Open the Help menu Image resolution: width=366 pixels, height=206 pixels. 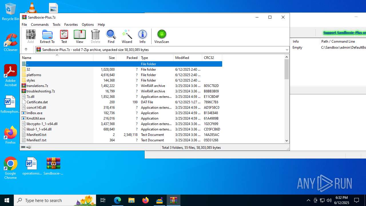[101, 25]
